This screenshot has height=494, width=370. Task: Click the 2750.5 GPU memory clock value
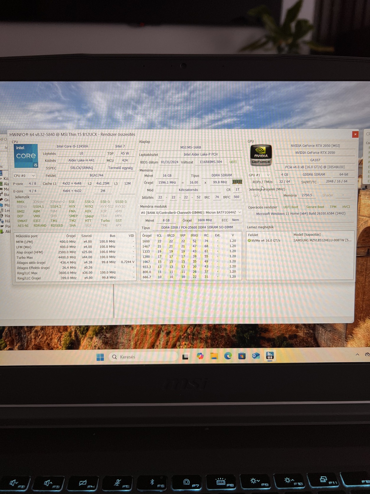(307, 195)
